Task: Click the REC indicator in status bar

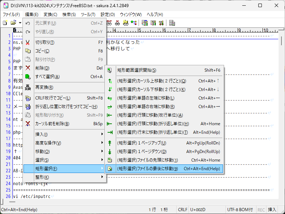Action: (261, 210)
